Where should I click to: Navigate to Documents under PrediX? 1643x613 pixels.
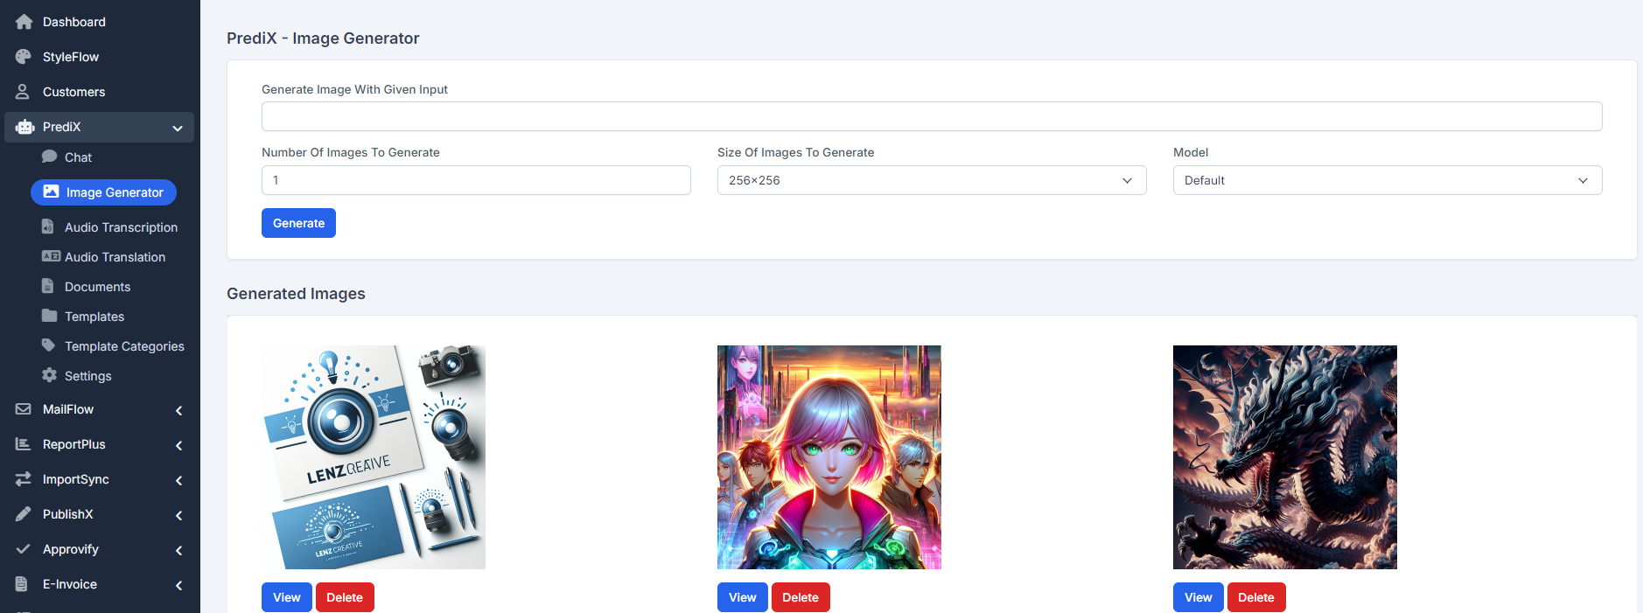click(97, 287)
